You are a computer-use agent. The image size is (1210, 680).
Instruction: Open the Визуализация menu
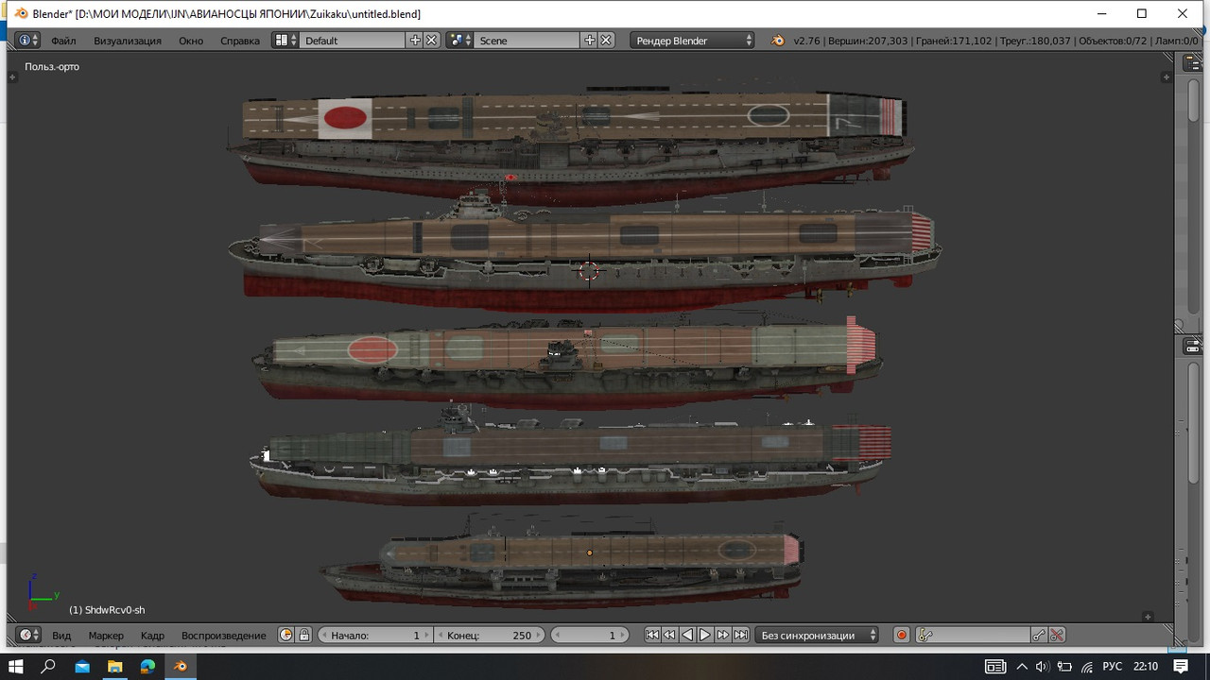128,41
